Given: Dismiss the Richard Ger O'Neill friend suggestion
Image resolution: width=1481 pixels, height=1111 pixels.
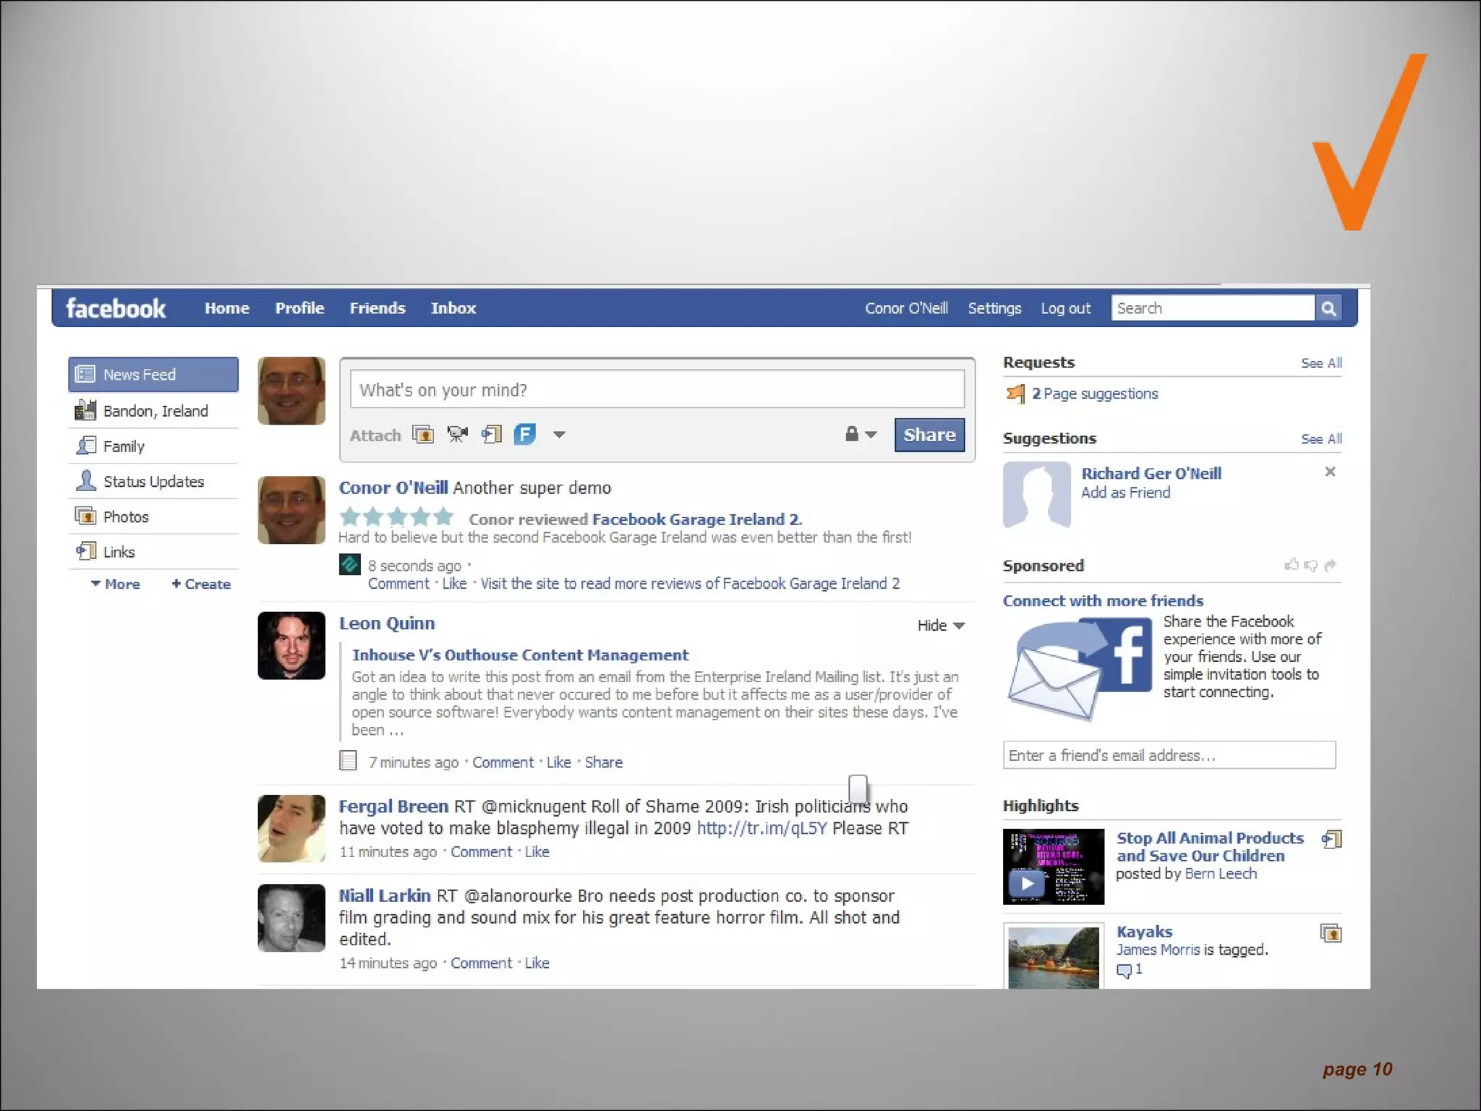Looking at the screenshot, I should [x=1330, y=472].
